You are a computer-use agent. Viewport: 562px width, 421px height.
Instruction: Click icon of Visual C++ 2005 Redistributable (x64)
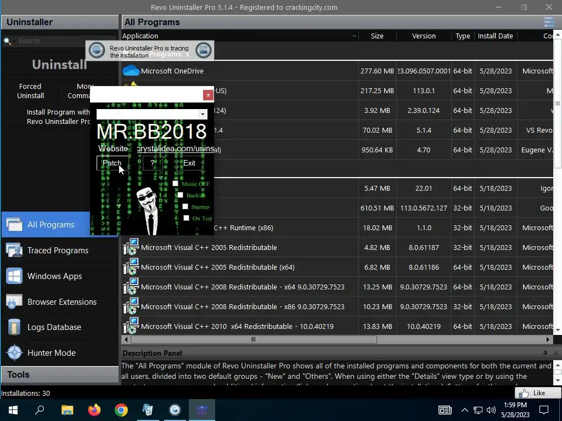click(131, 267)
